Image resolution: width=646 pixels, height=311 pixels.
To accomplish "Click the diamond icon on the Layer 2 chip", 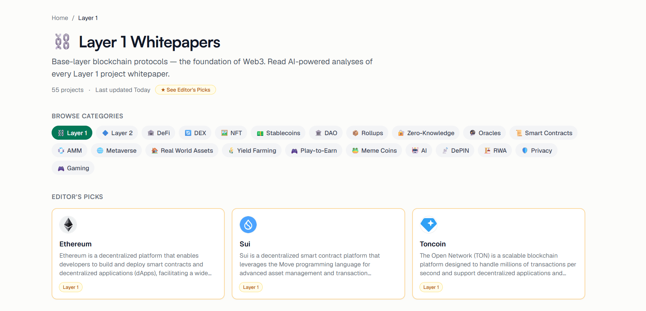I will [x=105, y=133].
